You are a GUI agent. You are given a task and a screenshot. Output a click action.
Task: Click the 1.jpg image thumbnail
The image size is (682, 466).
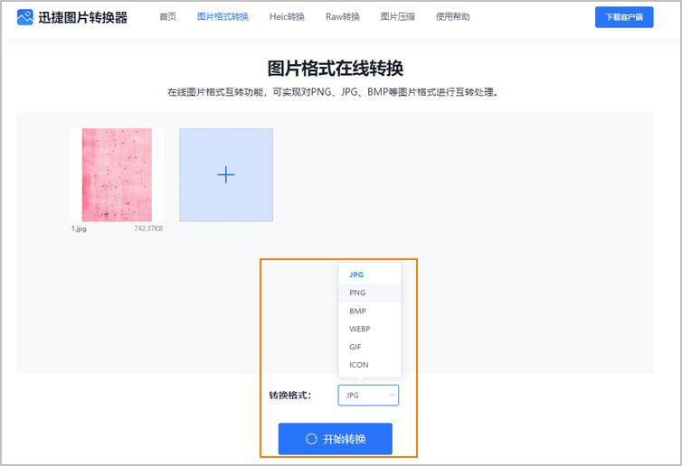tap(117, 175)
